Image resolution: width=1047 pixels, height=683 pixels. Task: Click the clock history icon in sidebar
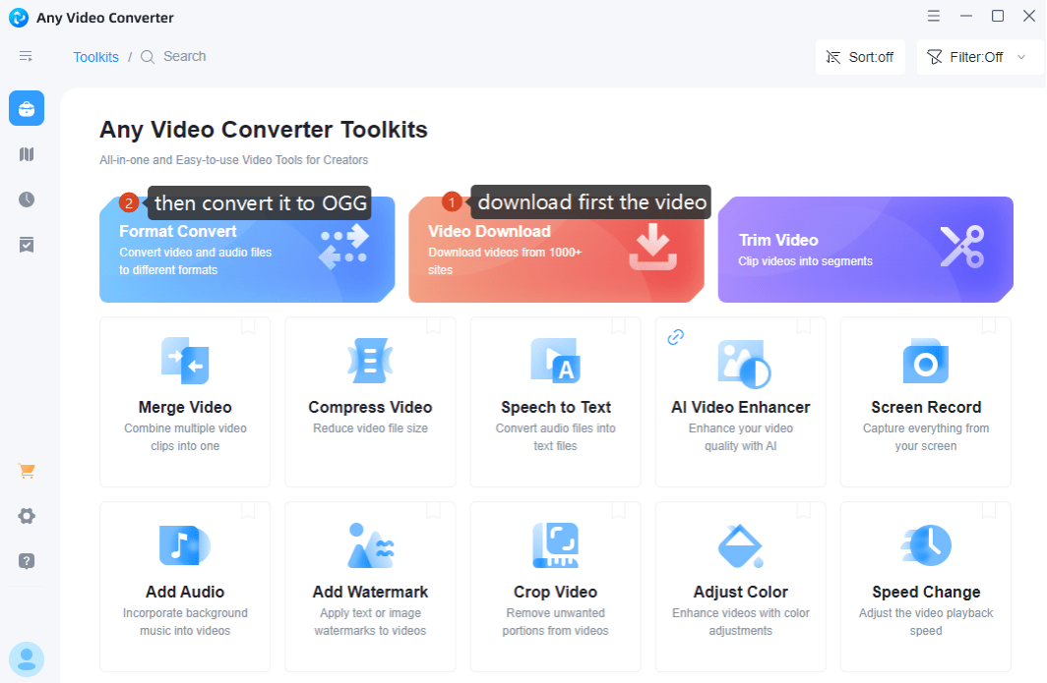click(x=27, y=199)
